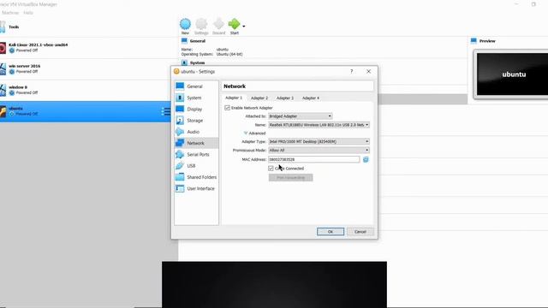Image resolution: width=548 pixels, height=308 pixels.
Task: Click the Preview section header
Action: [487, 41]
